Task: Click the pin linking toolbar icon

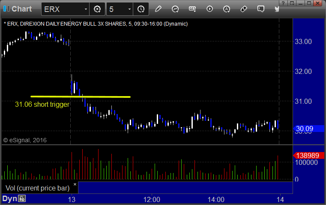Action: [x=243, y=9]
